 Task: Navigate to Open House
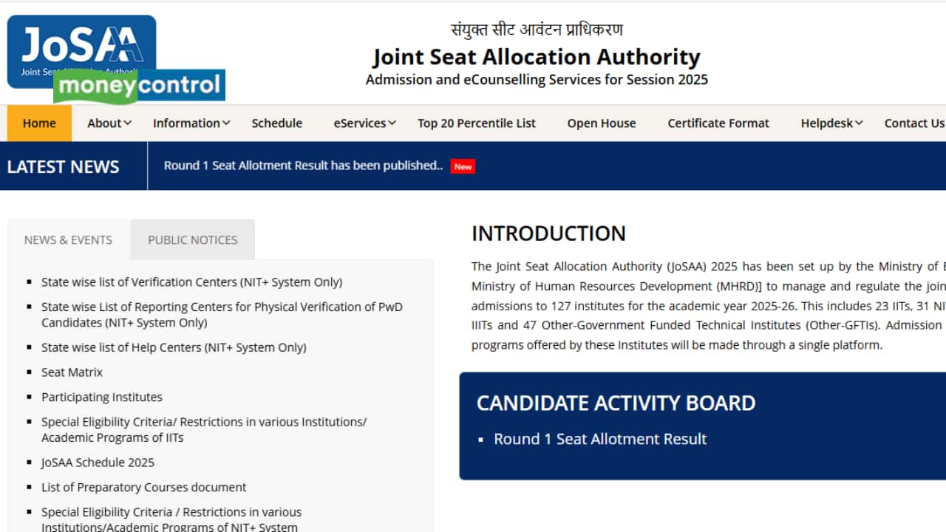601,123
